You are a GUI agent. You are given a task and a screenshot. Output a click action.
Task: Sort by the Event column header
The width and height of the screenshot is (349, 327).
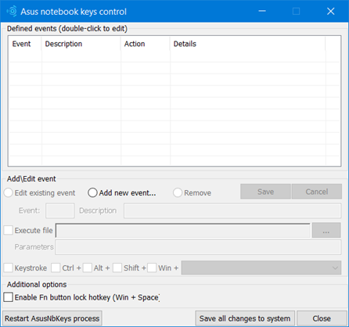pos(25,44)
